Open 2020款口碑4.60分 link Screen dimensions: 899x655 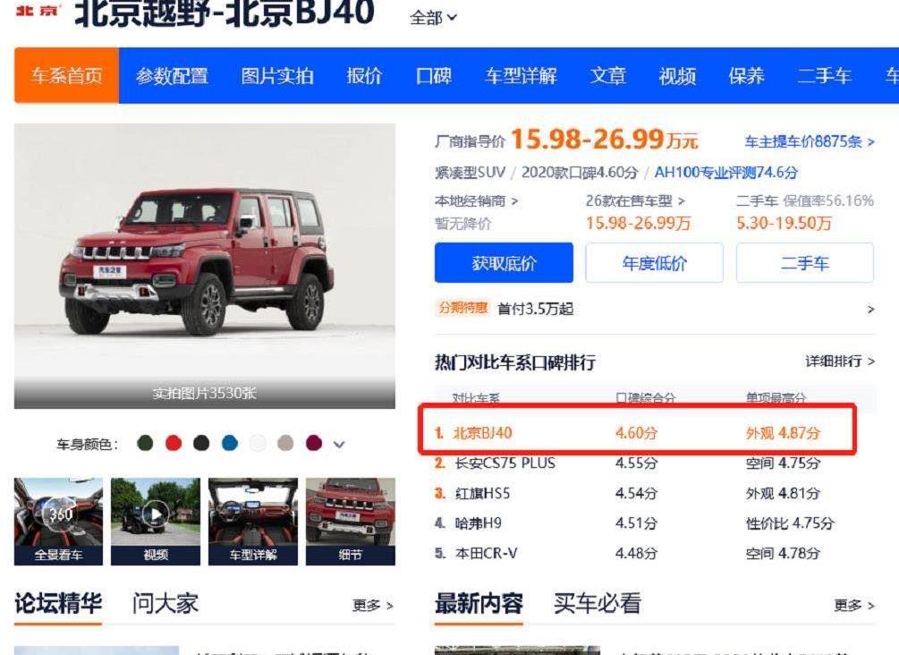coord(580,172)
